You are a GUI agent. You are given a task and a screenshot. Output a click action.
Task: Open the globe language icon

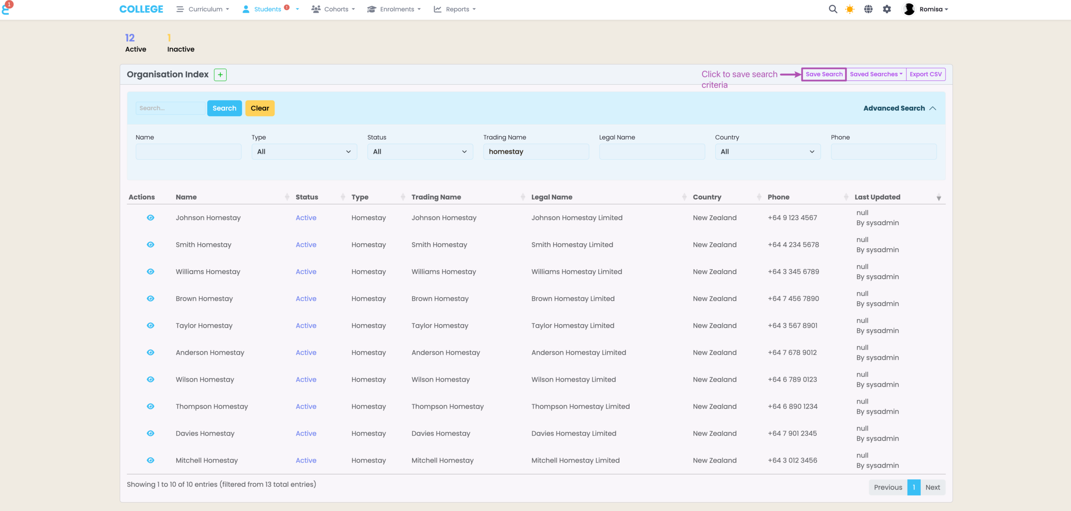(x=869, y=9)
